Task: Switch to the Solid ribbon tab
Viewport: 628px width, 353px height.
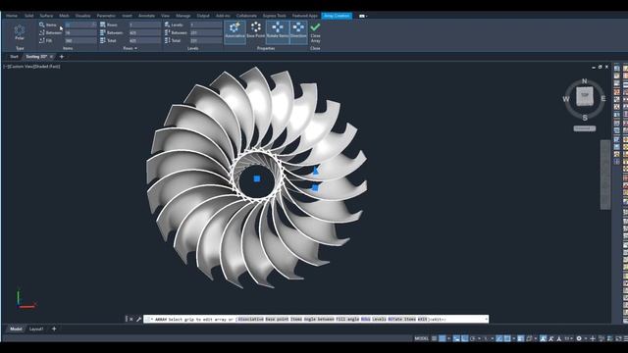Action: pos(28,16)
